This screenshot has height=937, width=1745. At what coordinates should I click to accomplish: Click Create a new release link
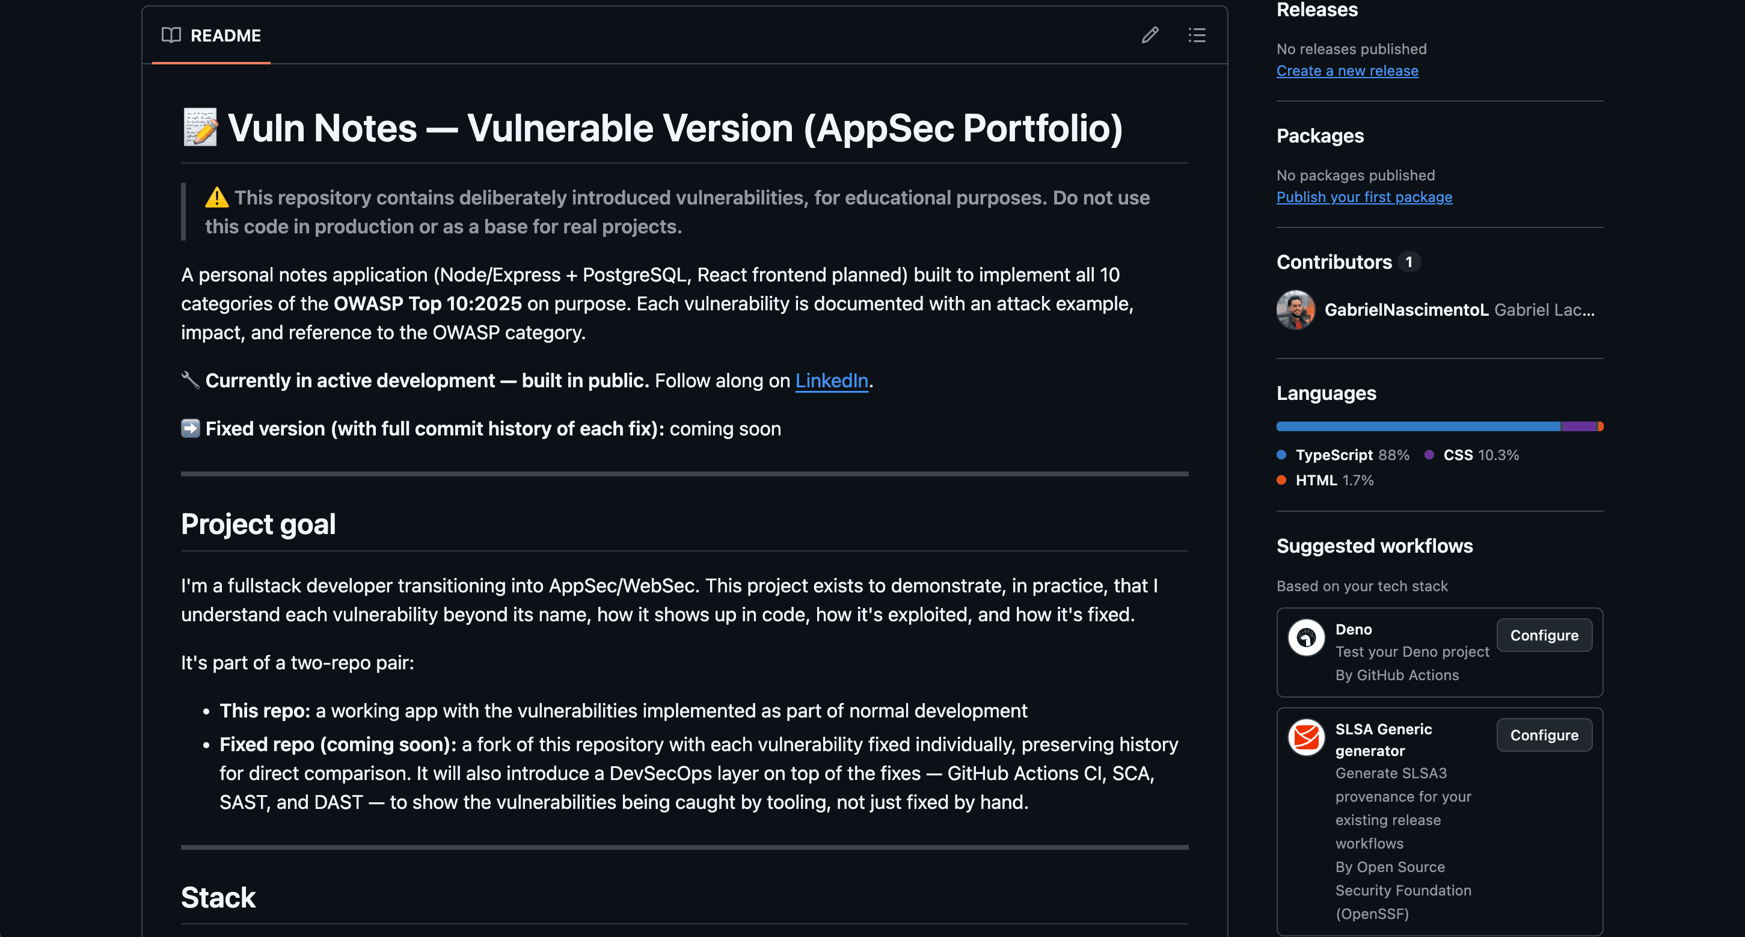(1348, 70)
